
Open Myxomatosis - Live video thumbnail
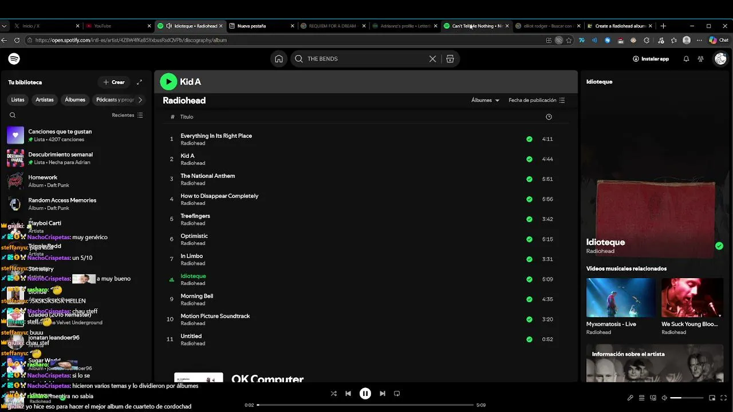tap(620, 298)
